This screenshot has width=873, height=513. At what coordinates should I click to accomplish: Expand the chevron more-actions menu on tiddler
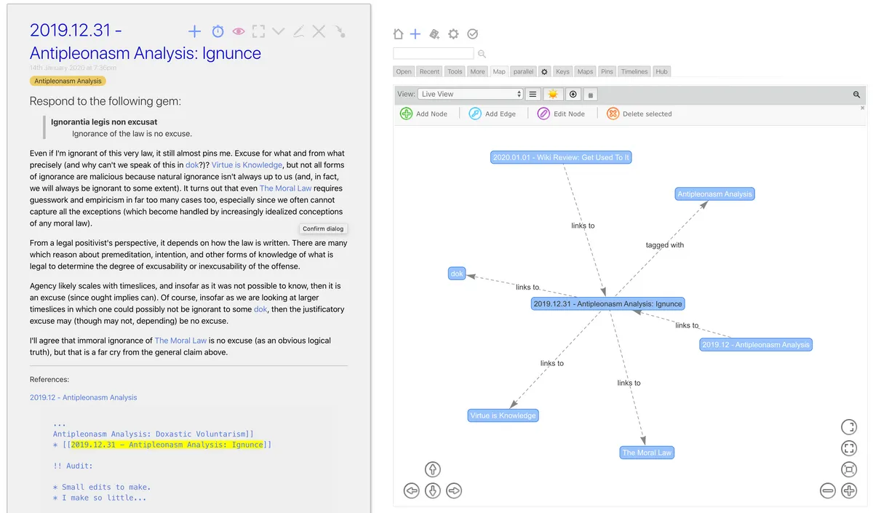278,31
